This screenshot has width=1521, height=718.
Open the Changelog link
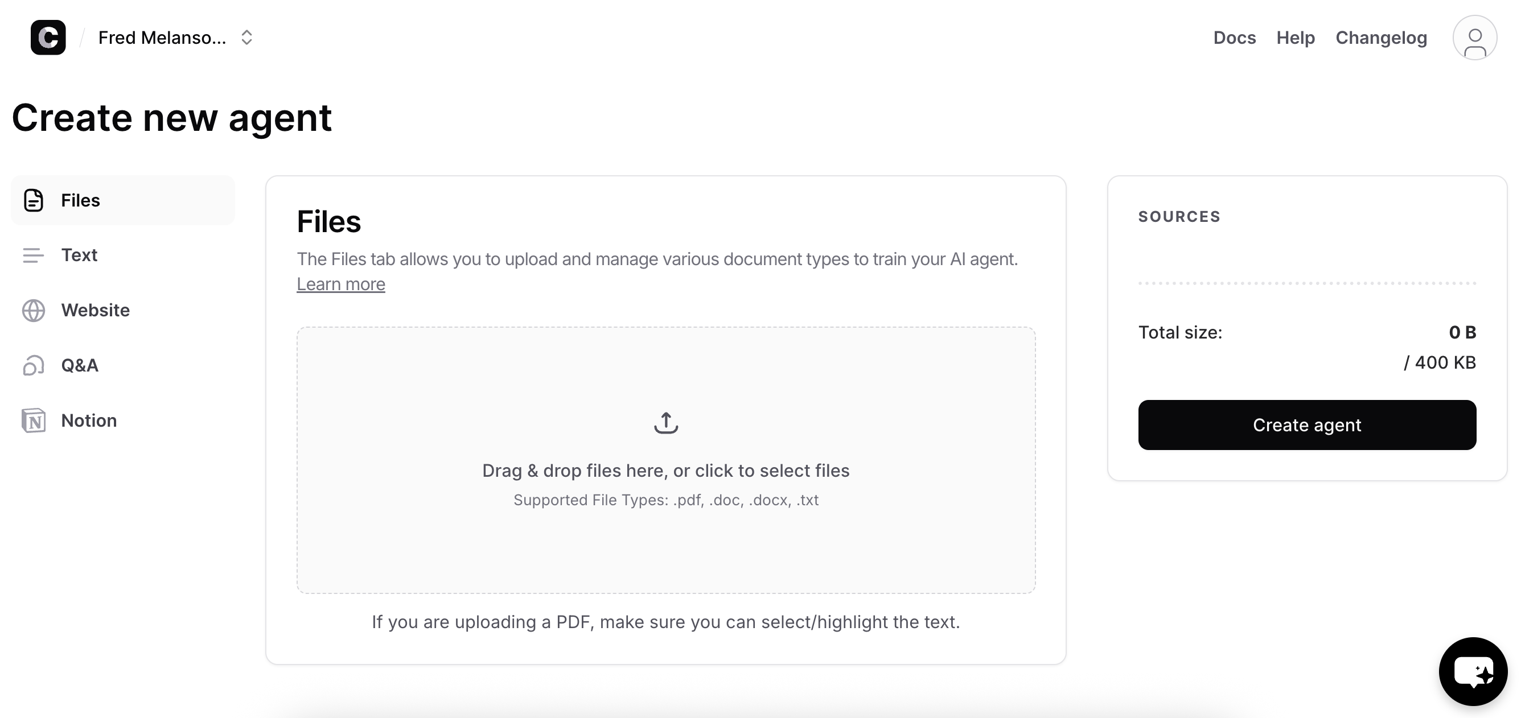(1381, 37)
